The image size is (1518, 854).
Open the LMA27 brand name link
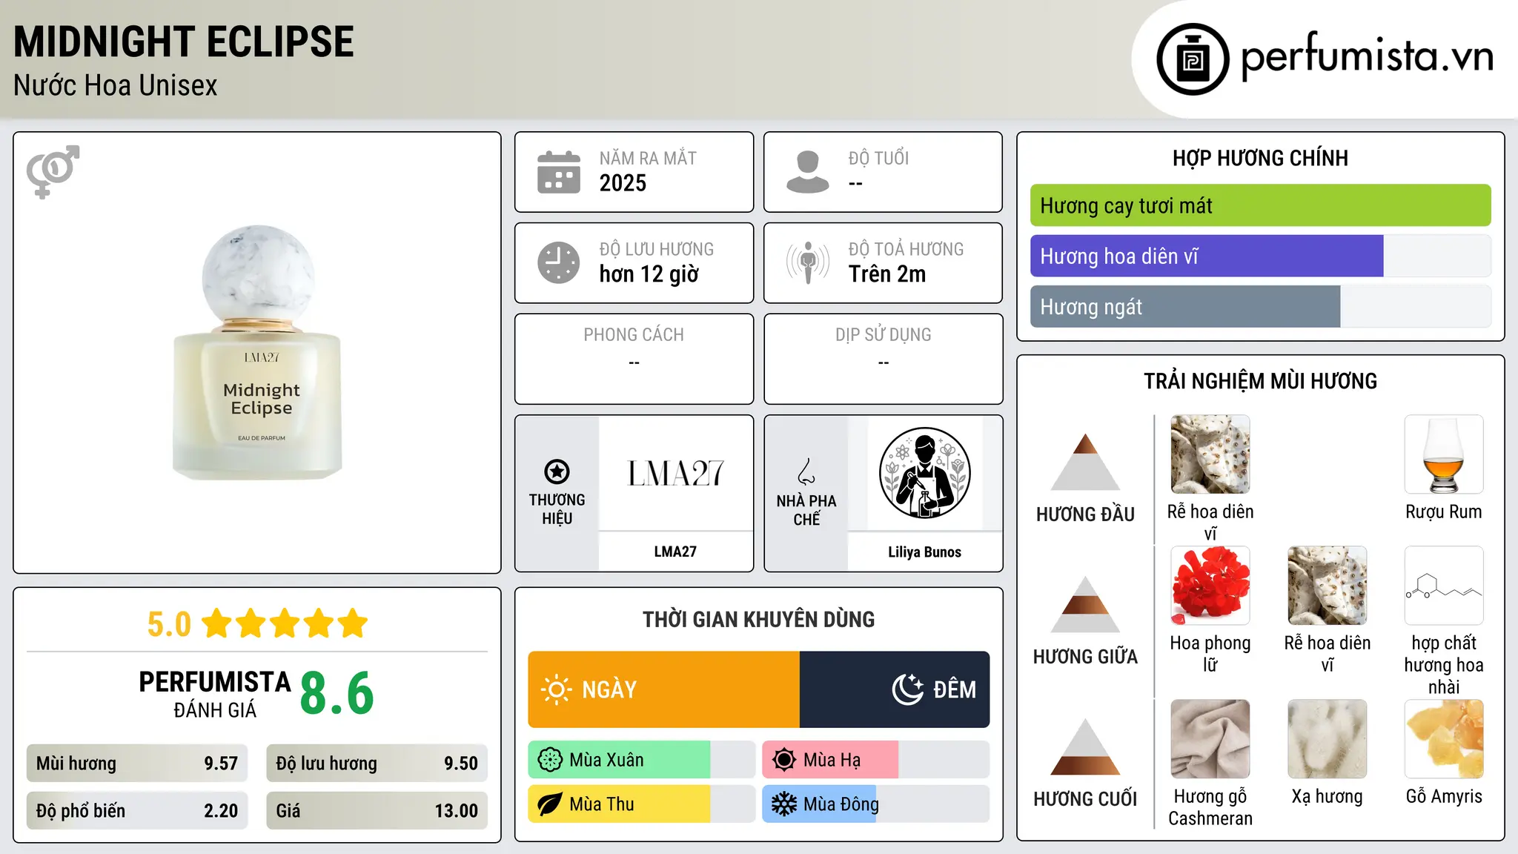(x=675, y=552)
